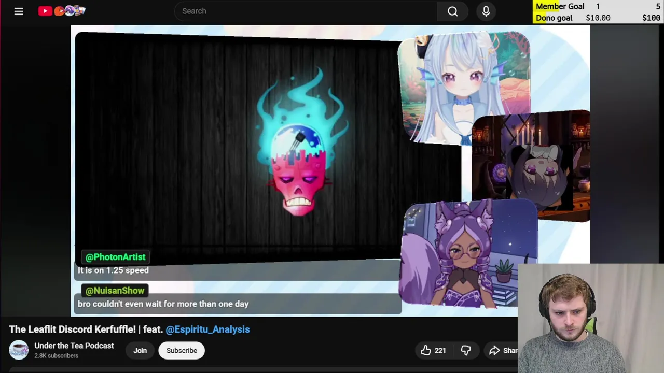This screenshot has height=373, width=664.
Task: Click message bro couldn't even wait
Action: click(163, 304)
